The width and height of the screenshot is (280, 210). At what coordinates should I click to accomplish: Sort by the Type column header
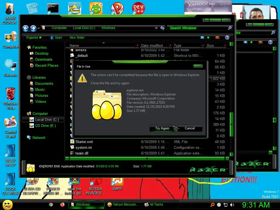tap(186, 46)
